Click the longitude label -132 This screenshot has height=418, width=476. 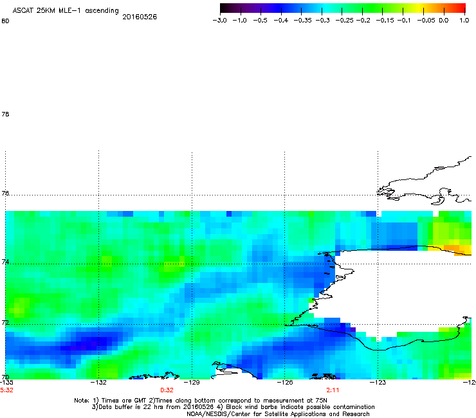click(x=98, y=382)
